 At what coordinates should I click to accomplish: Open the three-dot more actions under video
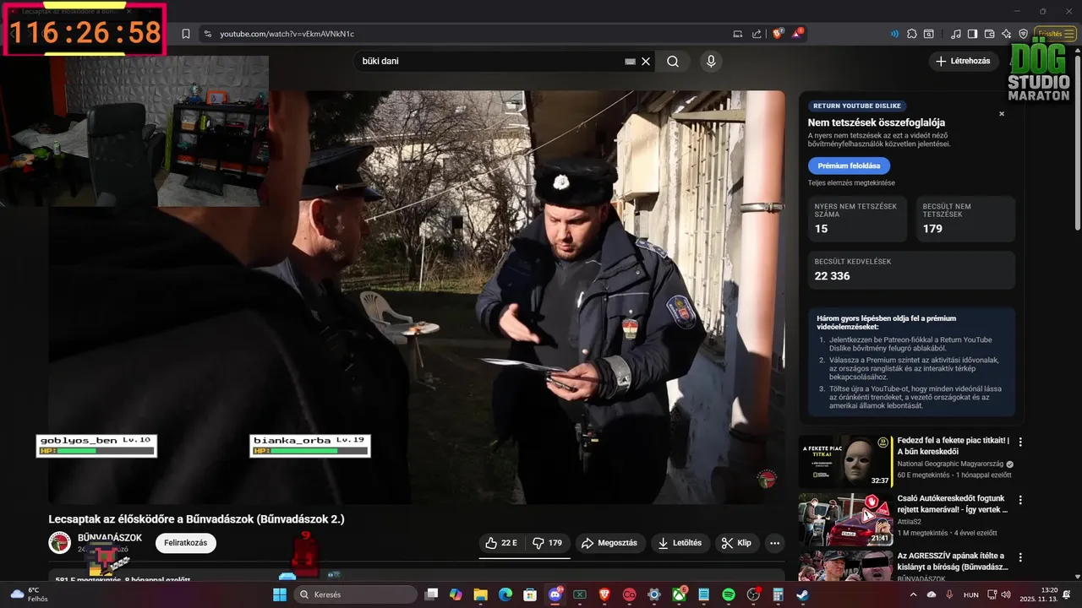pyautogui.click(x=774, y=543)
